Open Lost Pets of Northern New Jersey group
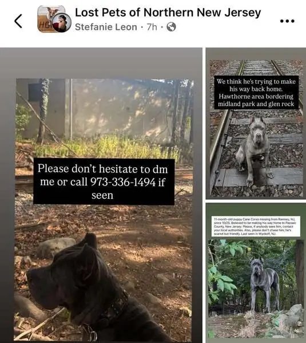Screen dimensions: 306x343 point(168,13)
